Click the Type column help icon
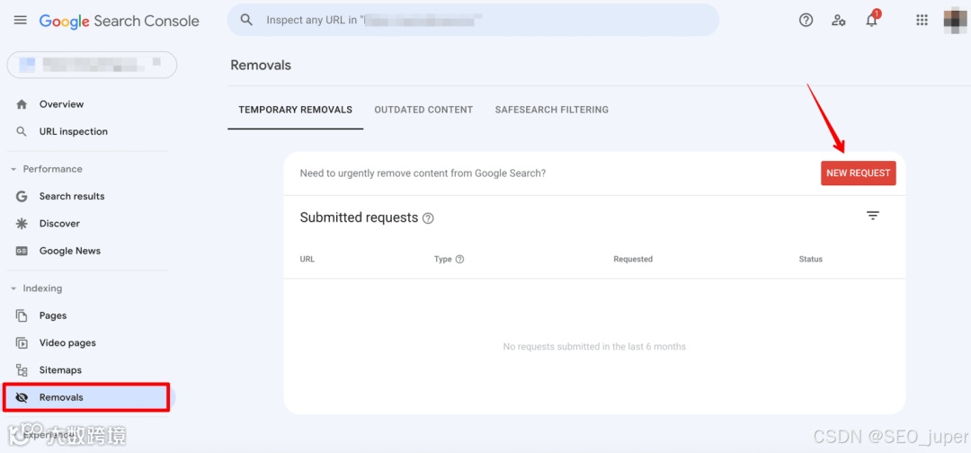Viewport: 971px width, 453px height. (x=459, y=259)
